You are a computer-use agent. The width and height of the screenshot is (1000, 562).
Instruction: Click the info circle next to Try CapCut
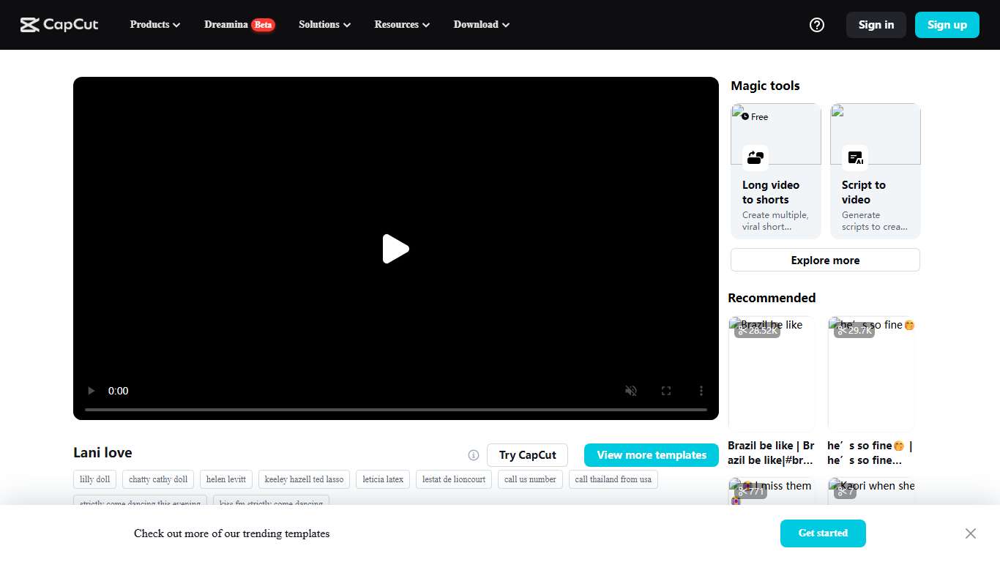(x=474, y=454)
